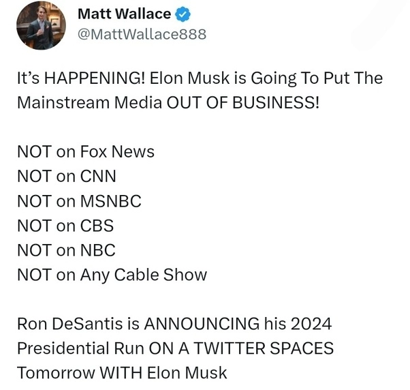Click the "NOT on CNN" line
Viewport: 410px width, 390px height.
pos(67,176)
